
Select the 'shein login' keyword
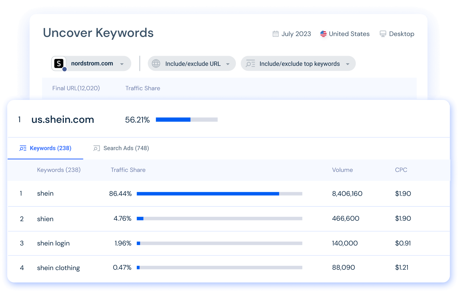tap(53, 243)
